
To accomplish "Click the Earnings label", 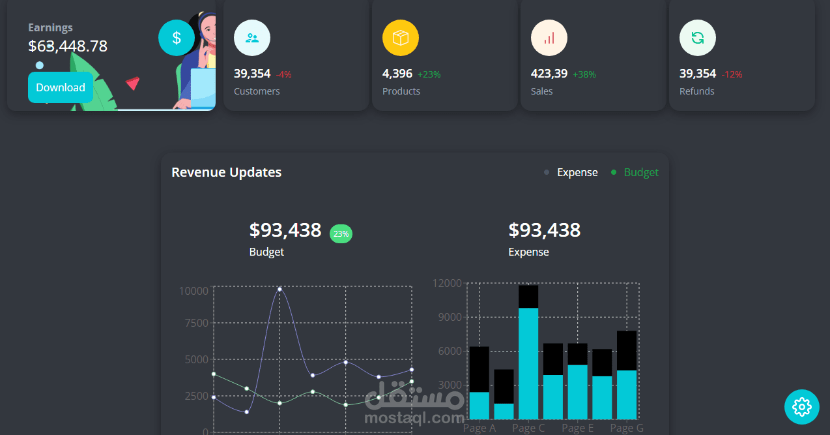I will coord(50,27).
